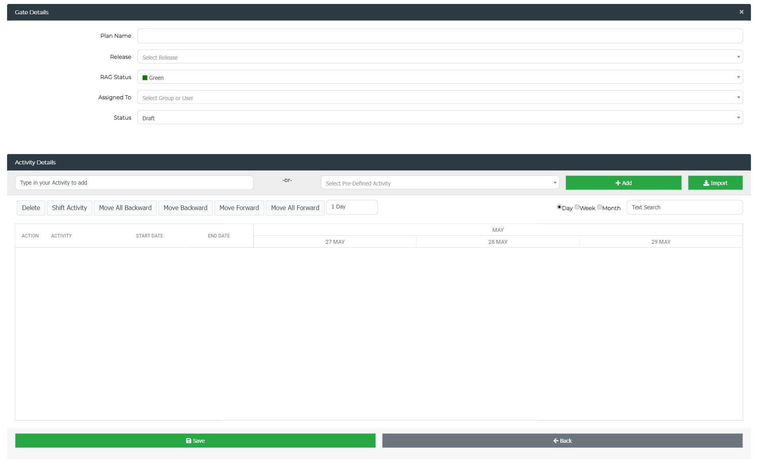Click the Move Backward button
Screen dimensions: 758x469
pyautogui.click(x=185, y=208)
